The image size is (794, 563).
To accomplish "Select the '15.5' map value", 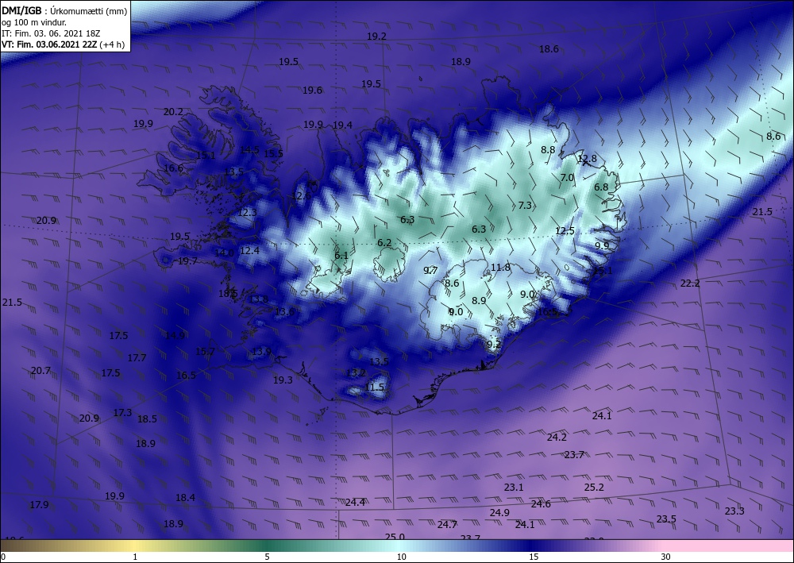I will (273, 153).
